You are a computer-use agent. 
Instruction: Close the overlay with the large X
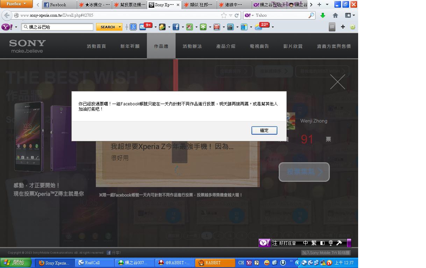(x=338, y=82)
